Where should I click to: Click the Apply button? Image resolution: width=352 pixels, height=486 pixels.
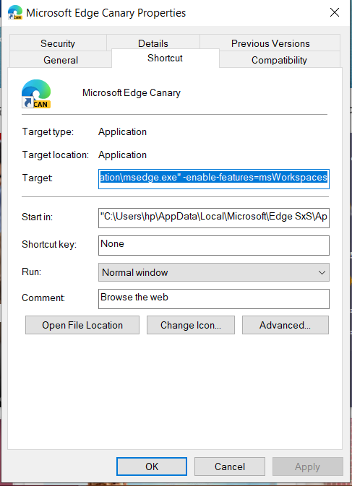(307, 467)
